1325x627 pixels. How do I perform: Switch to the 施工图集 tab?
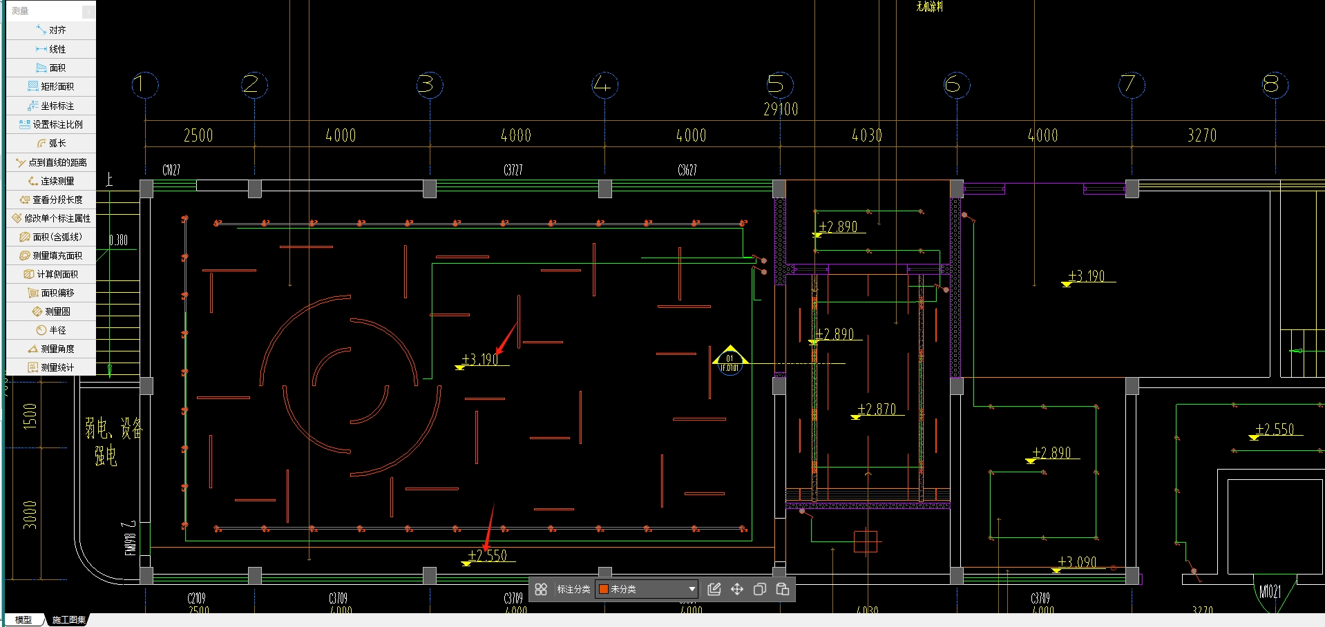(x=68, y=619)
